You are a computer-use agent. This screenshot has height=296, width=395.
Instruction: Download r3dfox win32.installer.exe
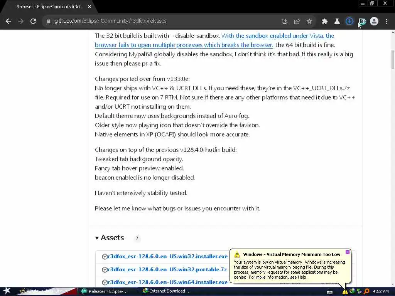(167, 256)
